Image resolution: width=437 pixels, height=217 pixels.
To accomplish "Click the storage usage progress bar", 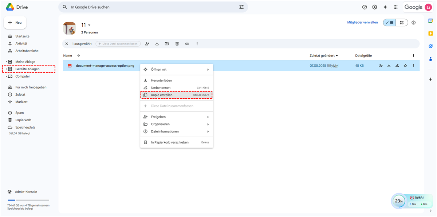I will (x=28, y=200).
